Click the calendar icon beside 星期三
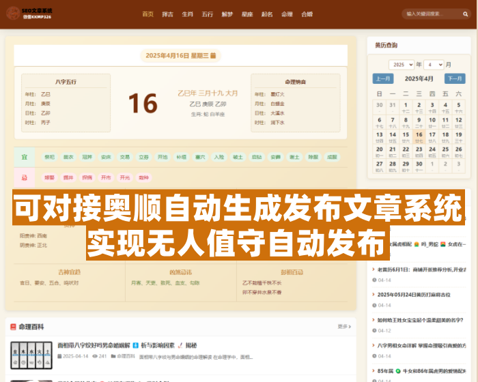478x382 pixels. point(213,55)
